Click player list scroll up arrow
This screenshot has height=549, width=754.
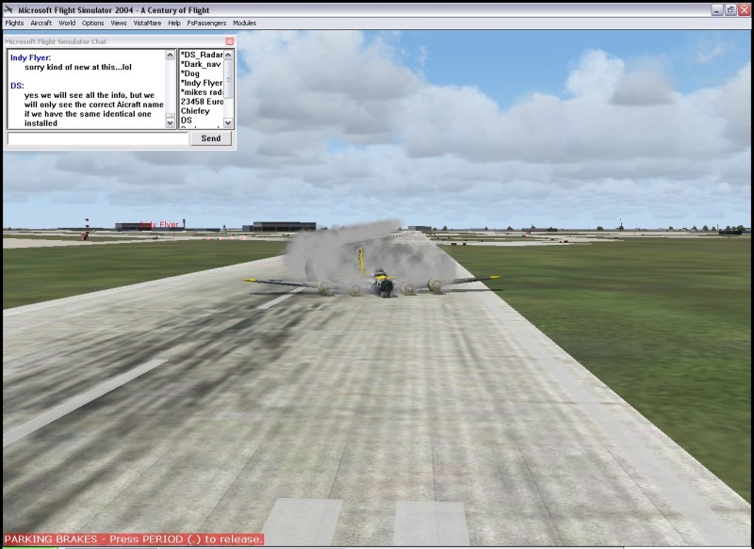228,55
